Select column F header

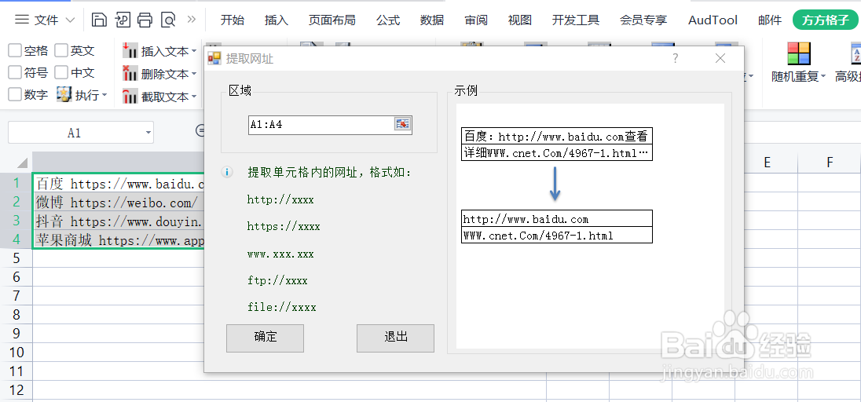829,162
